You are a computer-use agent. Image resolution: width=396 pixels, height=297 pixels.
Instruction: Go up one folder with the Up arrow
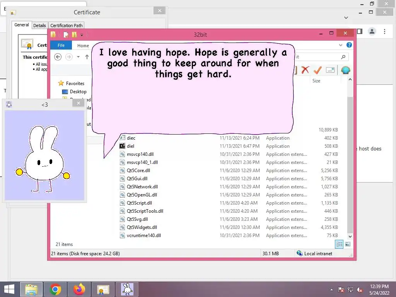pyautogui.click(x=87, y=57)
